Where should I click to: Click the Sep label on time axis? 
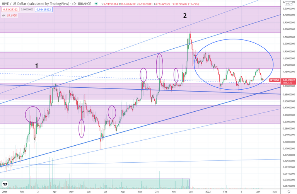pos(140,192)
